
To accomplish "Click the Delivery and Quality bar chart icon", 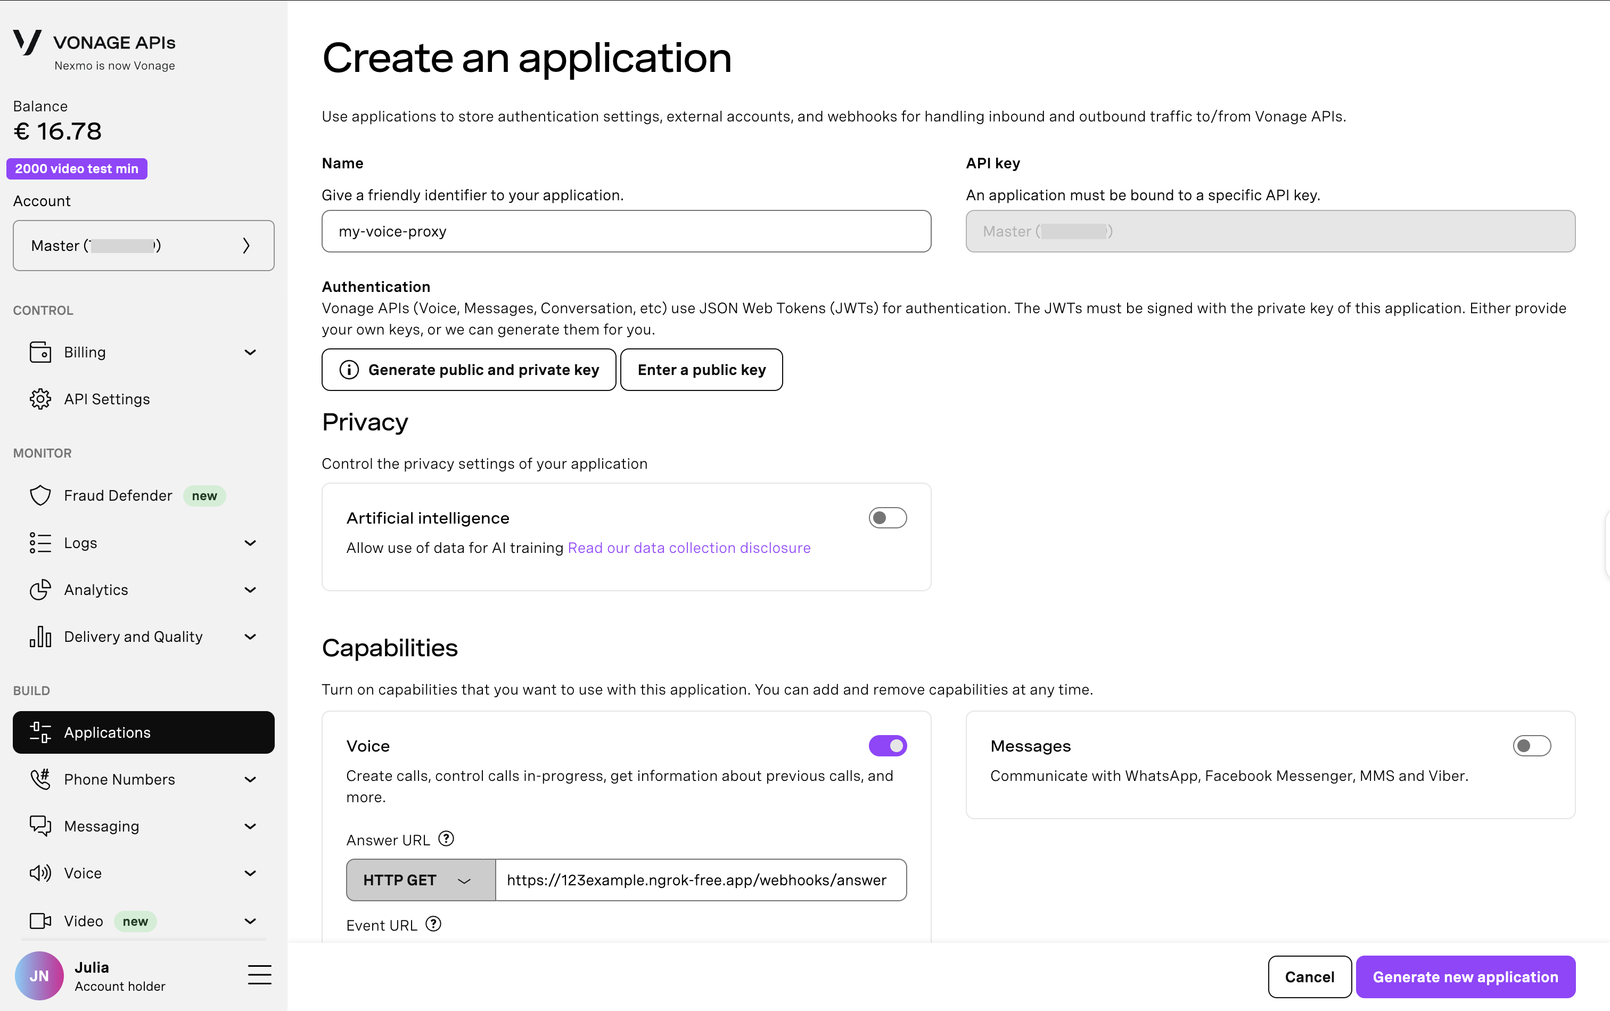I will [x=40, y=636].
